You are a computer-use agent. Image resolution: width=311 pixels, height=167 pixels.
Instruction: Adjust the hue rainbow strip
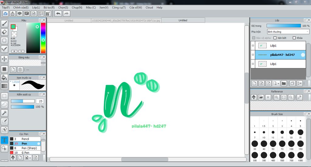pyautogui.click(x=43, y=38)
